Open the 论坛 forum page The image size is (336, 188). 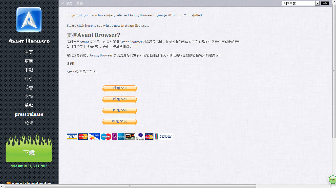coord(29,122)
